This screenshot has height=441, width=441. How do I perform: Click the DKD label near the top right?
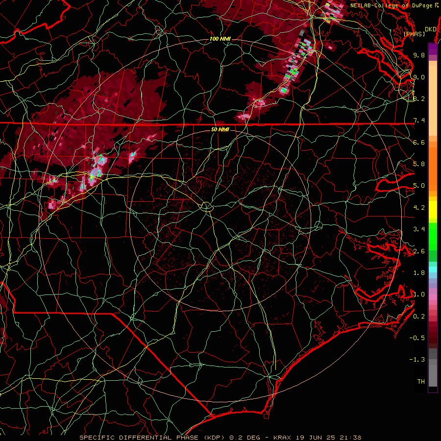[x=431, y=29]
